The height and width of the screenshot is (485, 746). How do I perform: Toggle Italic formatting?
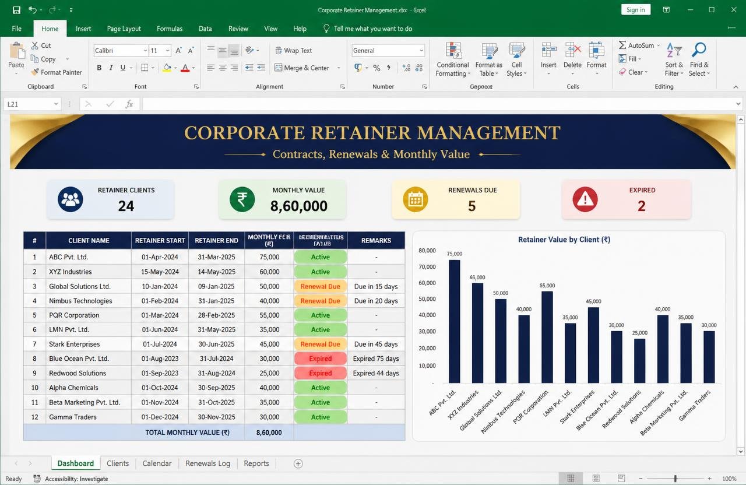(111, 68)
